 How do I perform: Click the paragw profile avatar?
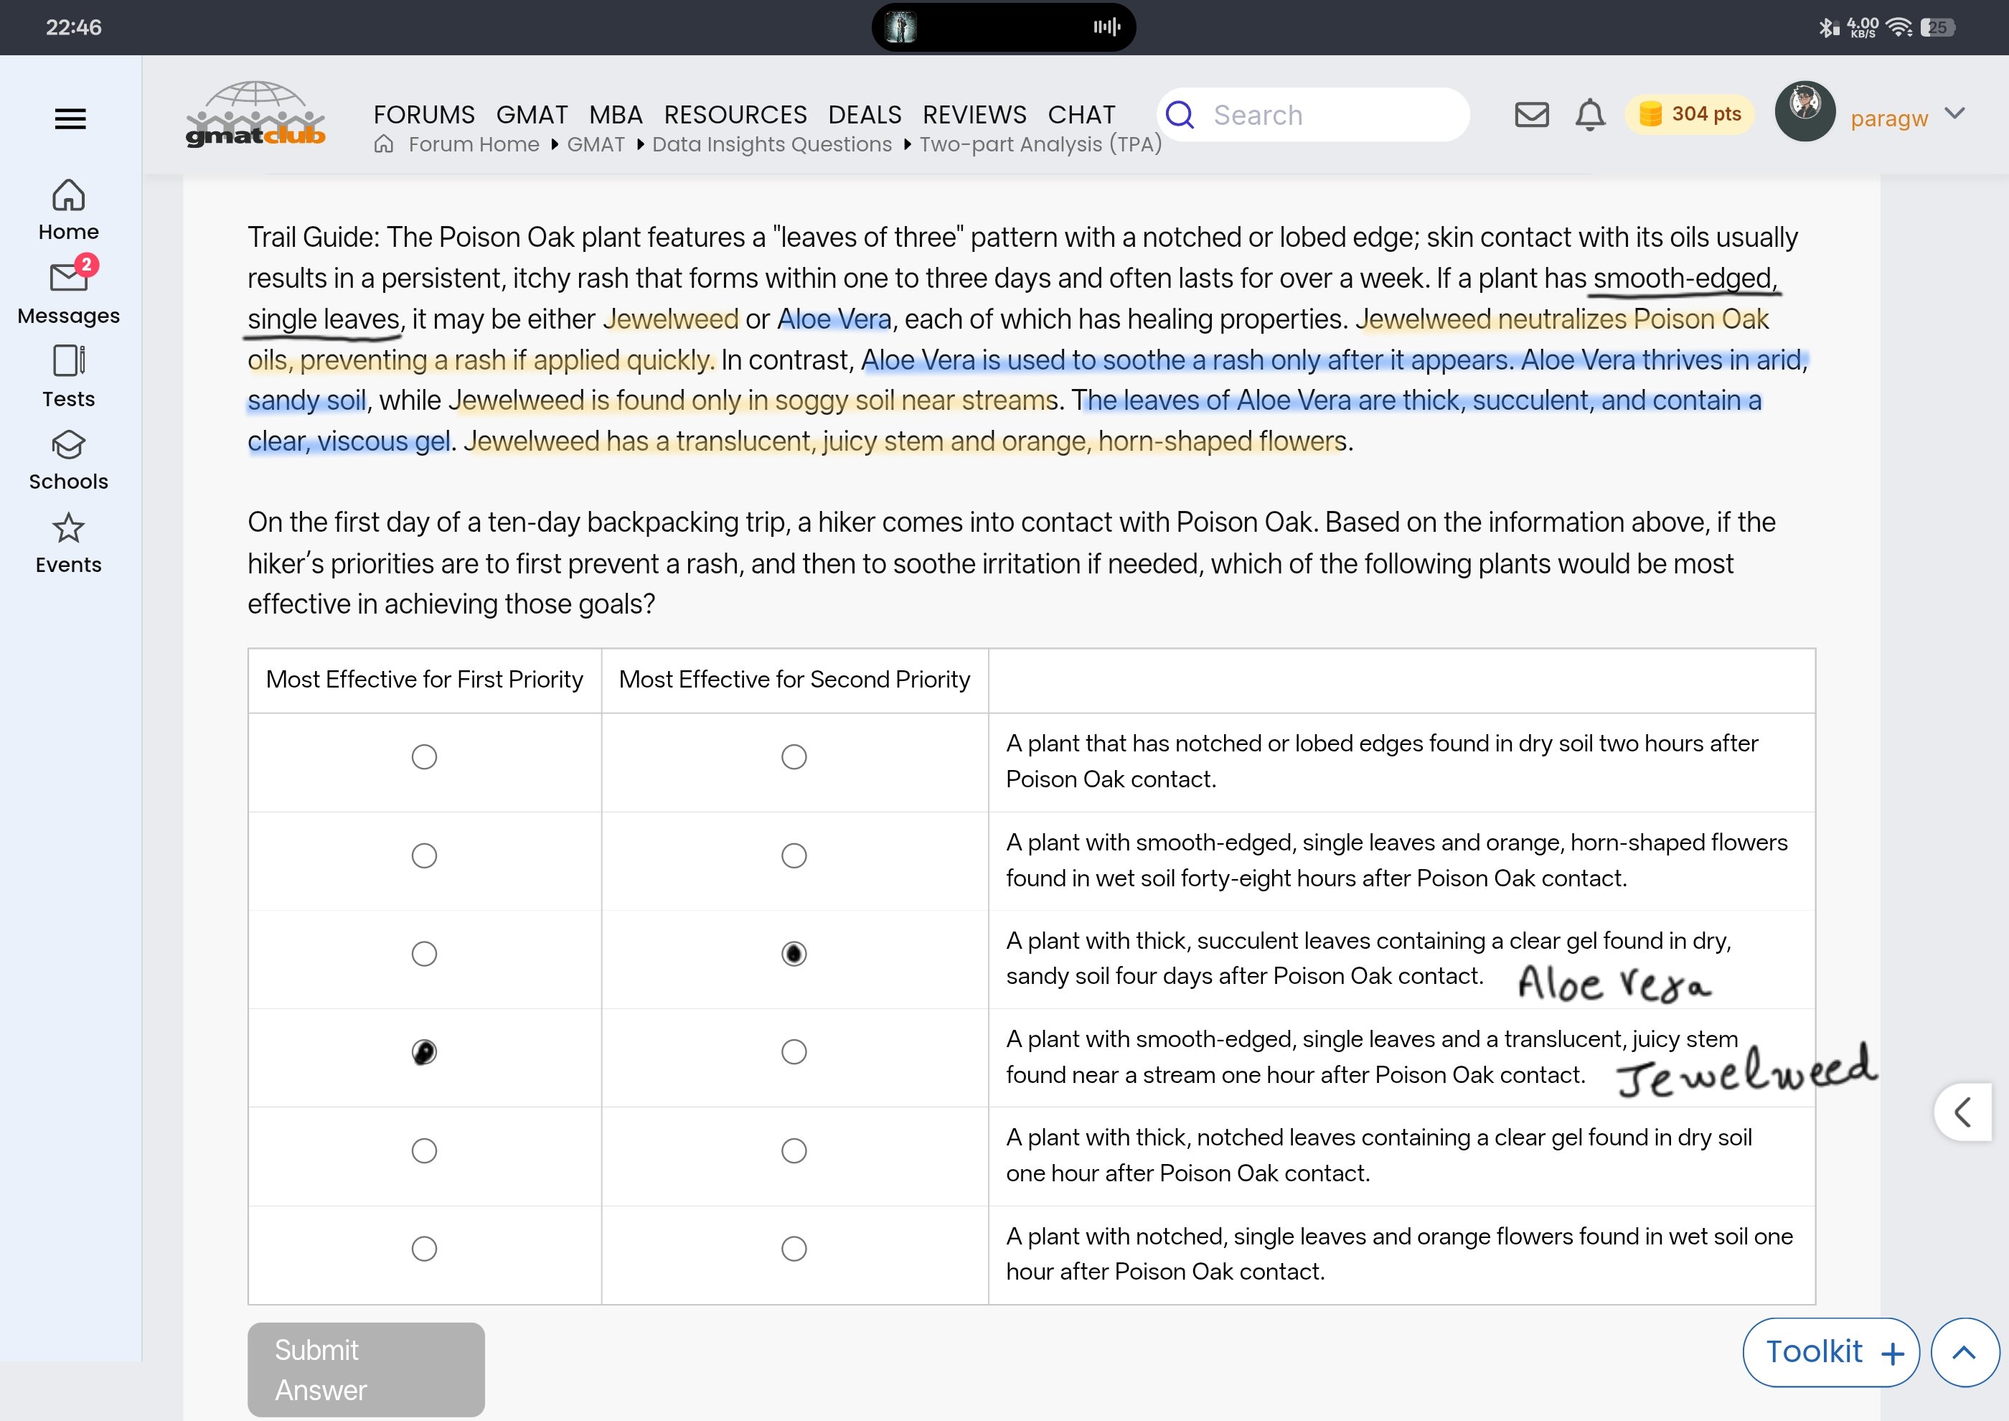click(1805, 111)
